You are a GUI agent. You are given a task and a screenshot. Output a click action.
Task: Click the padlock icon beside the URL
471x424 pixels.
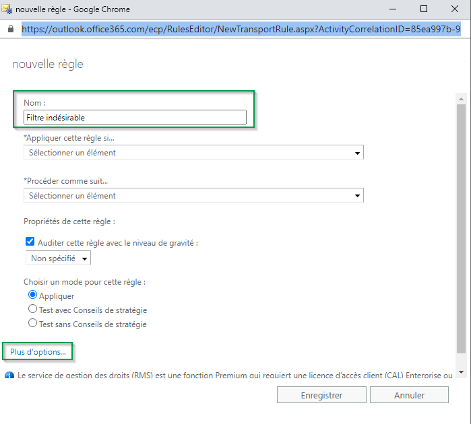point(10,30)
